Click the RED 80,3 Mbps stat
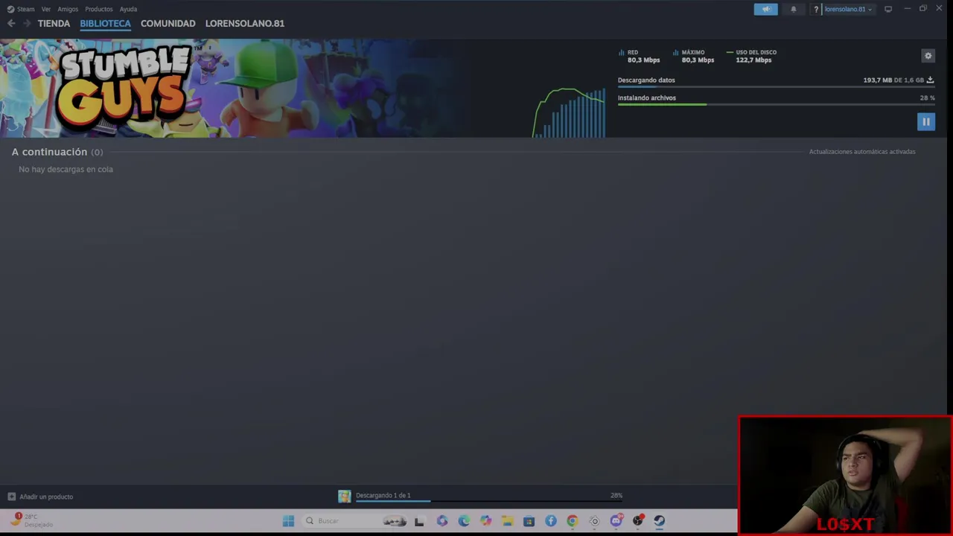This screenshot has height=536, width=953. (x=640, y=56)
